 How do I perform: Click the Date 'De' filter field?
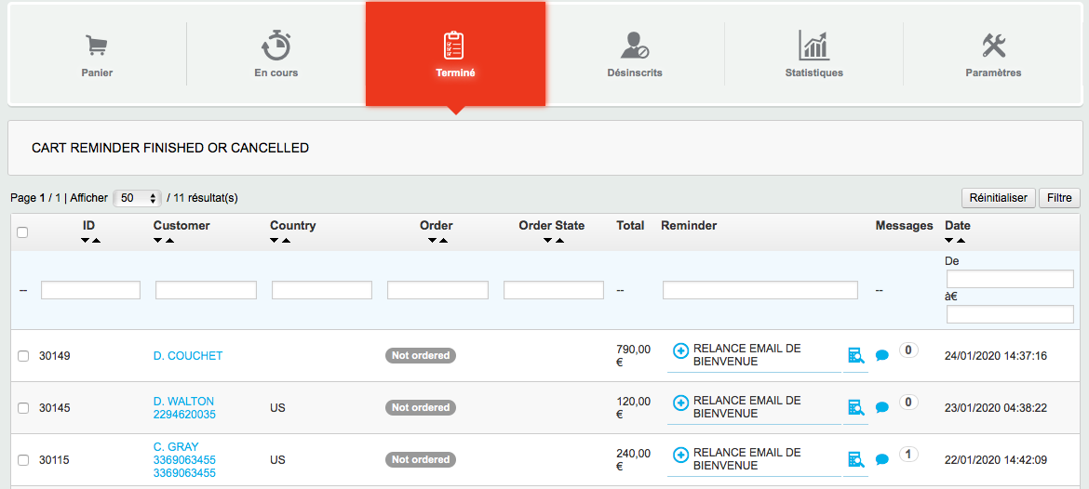pyautogui.click(x=1011, y=279)
